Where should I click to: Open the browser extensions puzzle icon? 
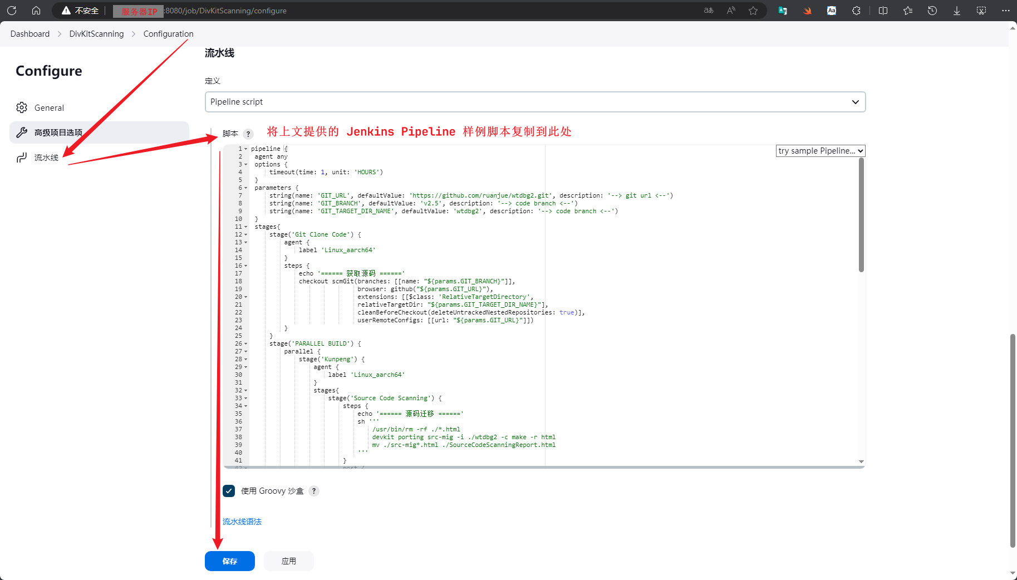click(856, 11)
